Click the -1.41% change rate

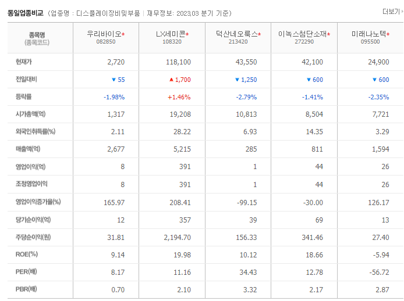pyautogui.click(x=313, y=97)
